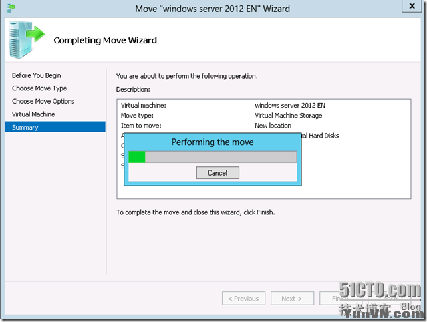Click the wizard title bar icon
The width and height of the screenshot is (427, 322).
[11, 8]
